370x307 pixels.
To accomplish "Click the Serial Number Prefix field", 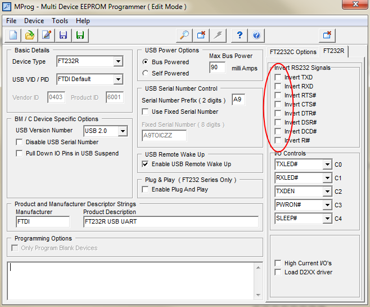I will [x=238, y=100].
